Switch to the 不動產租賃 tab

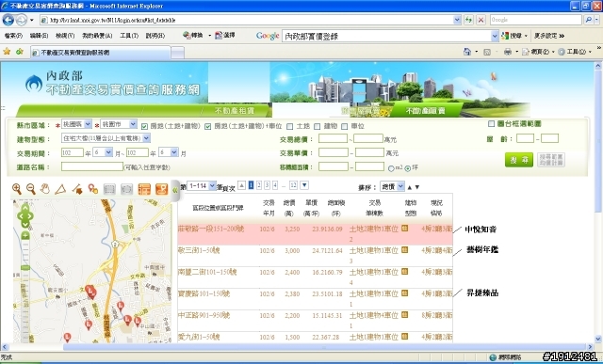pos(235,111)
